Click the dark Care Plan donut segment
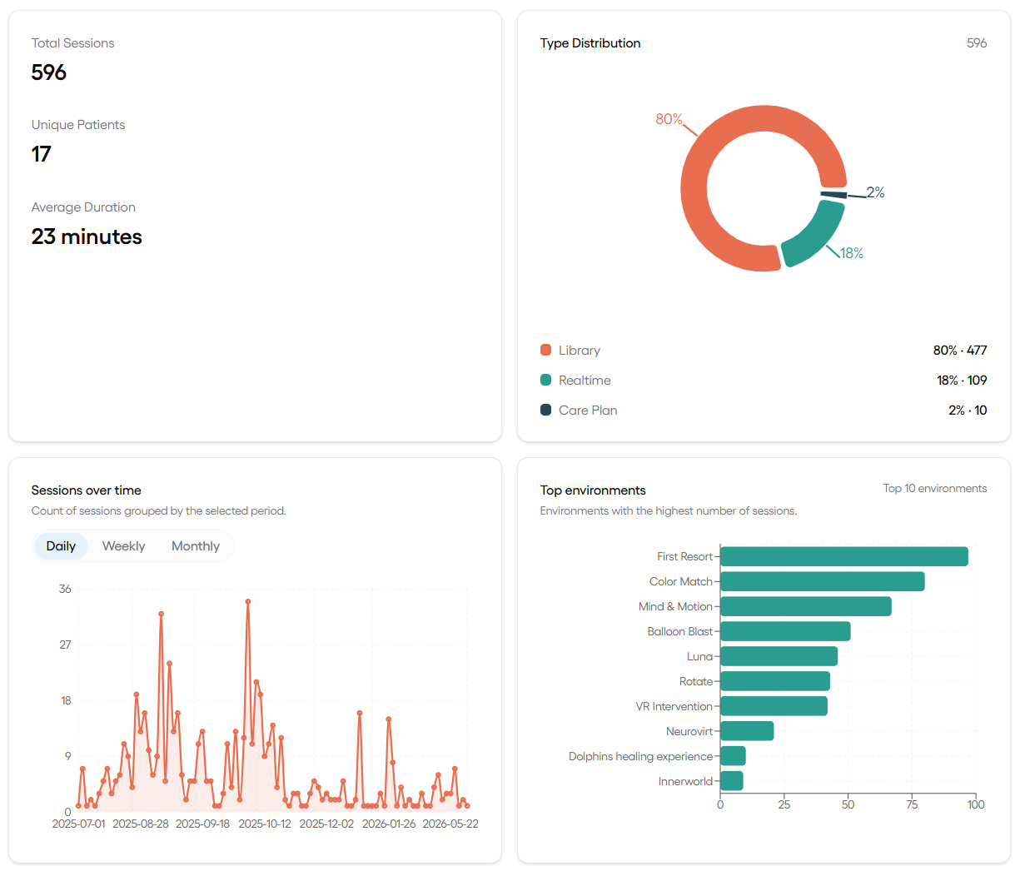 pyautogui.click(x=833, y=195)
